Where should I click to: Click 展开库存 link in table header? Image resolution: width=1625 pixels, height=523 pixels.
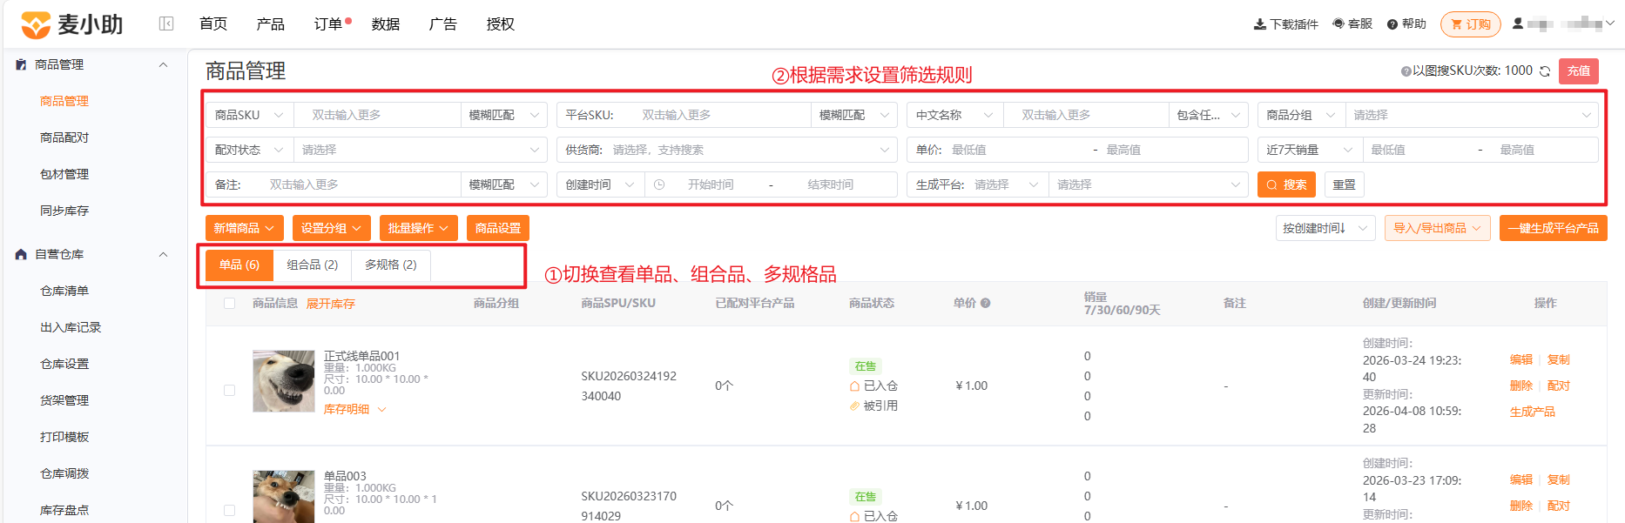[x=331, y=304]
